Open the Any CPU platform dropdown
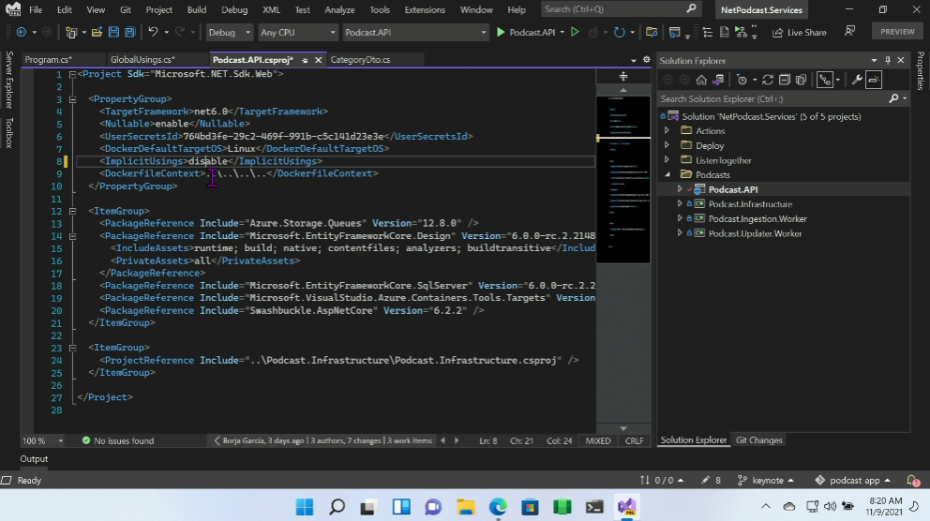This screenshot has width=930, height=521. point(297,32)
